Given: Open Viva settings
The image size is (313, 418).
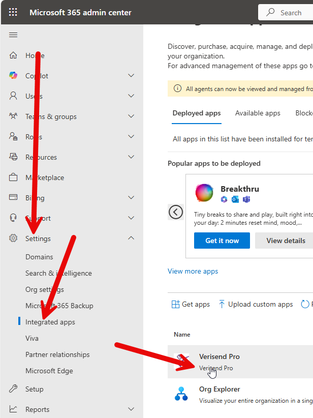Looking at the screenshot, I should pos(32,338).
